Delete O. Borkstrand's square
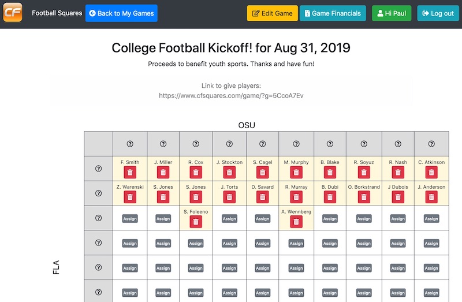This screenshot has height=302, width=462. (364, 197)
